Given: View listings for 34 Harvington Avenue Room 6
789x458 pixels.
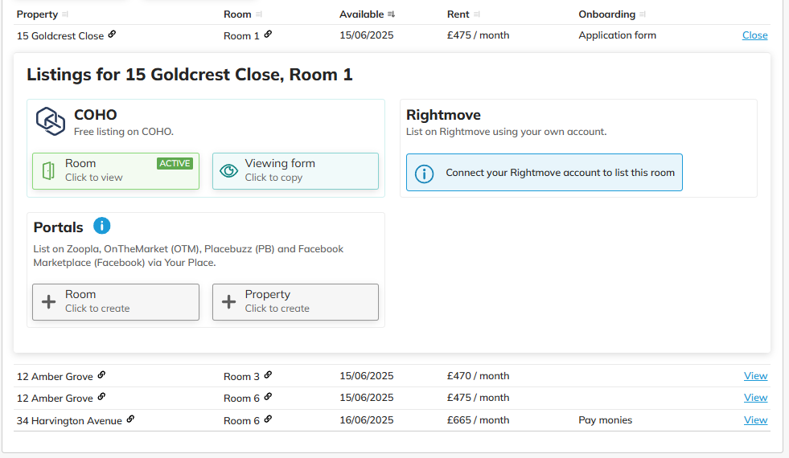Looking at the screenshot, I should [756, 419].
